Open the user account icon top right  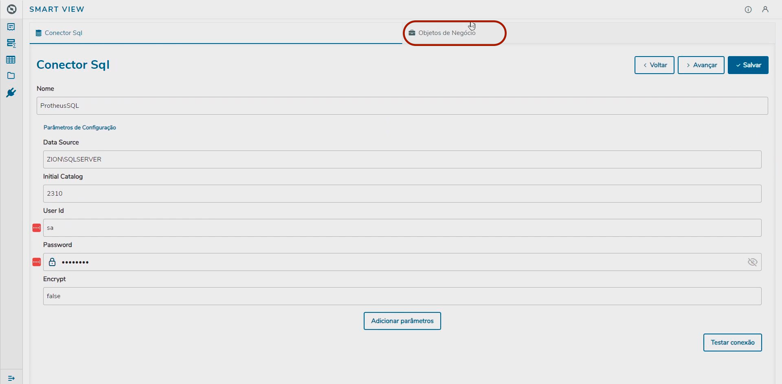766,9
